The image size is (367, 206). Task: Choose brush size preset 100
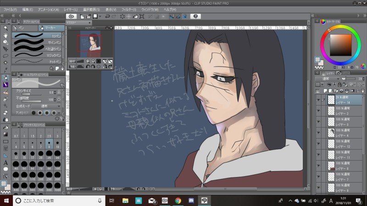pyautogui.click(x=57, y=165)
